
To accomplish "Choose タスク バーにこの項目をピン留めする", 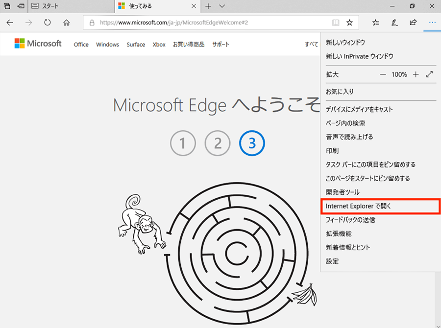I will (381, 164).
